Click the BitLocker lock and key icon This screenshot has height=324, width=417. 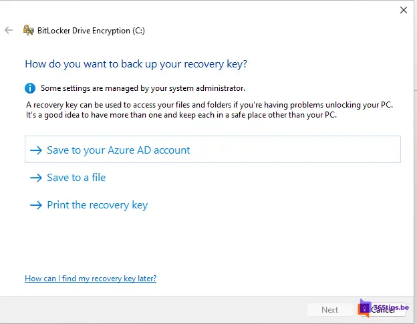pos(28,30)
